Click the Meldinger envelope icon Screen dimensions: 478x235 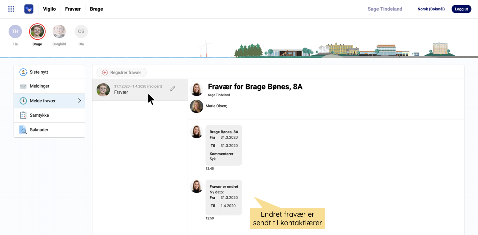pyautogui.click(x=23, y=86)
